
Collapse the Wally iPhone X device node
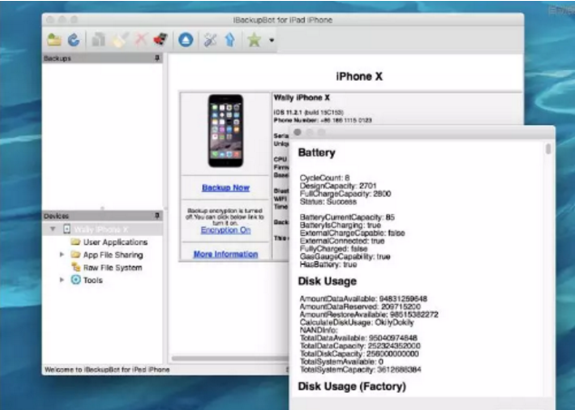53,229
